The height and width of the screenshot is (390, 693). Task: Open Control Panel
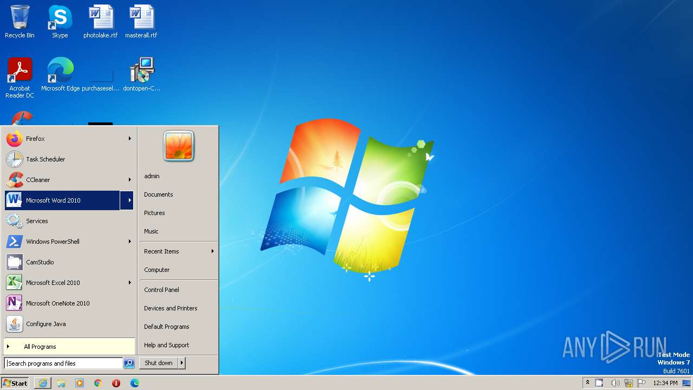click(x=179, y=290)
